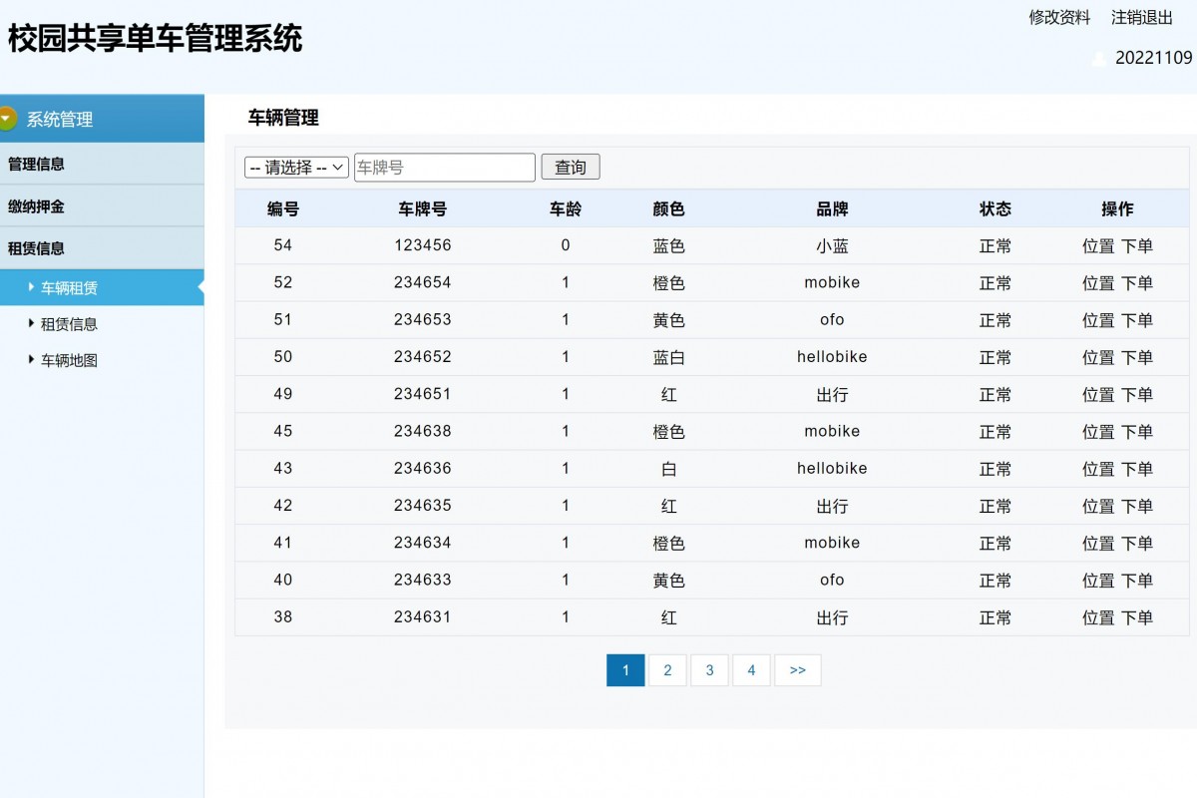
Task: Open the 请选择 dropdown filter
Action: 296,168
